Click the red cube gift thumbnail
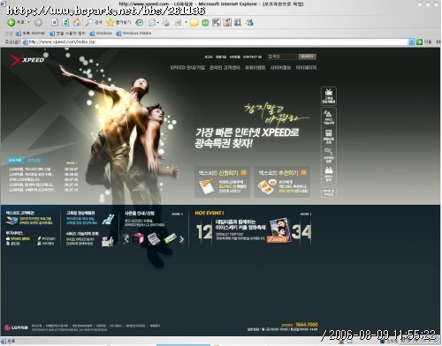 point(138,238)
